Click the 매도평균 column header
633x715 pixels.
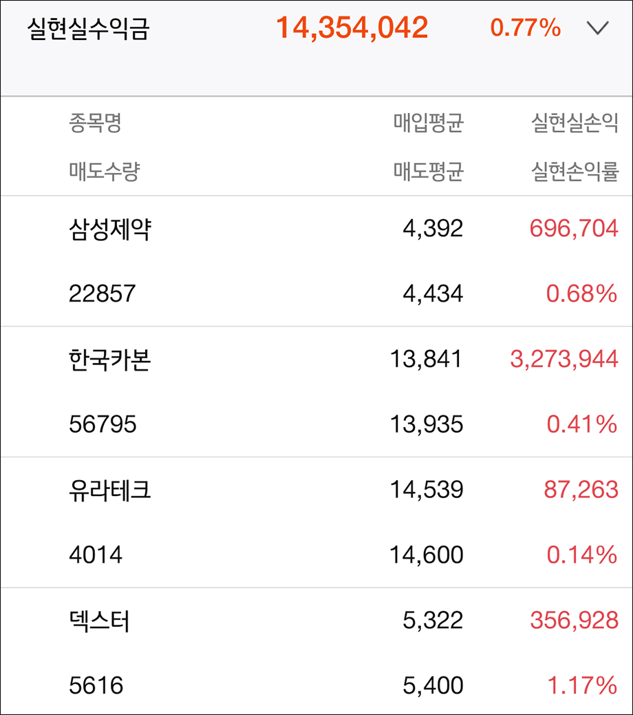coord(428,171)
